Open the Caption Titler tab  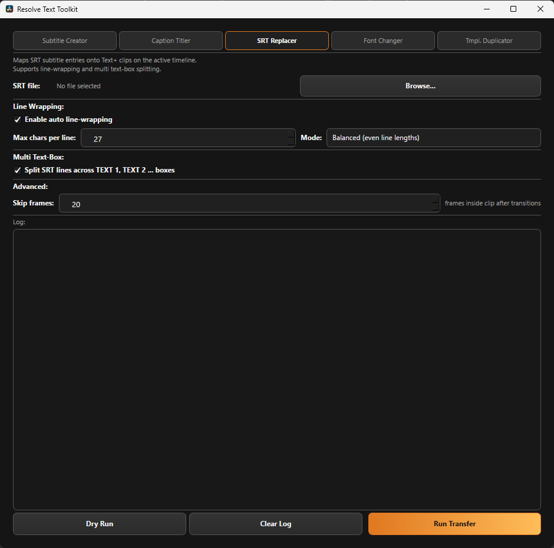point(171,41)
